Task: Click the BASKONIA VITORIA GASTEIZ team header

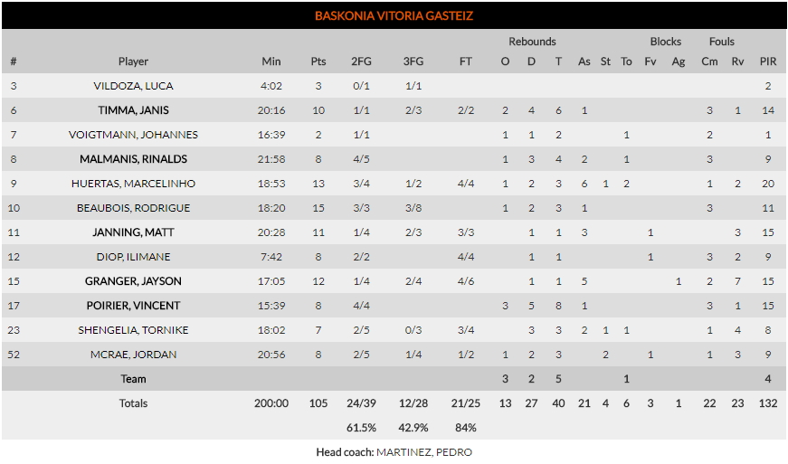Action: tap(394, 15)
